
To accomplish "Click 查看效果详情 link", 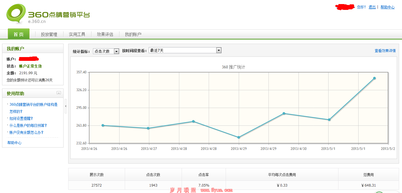I will [385, 51].
